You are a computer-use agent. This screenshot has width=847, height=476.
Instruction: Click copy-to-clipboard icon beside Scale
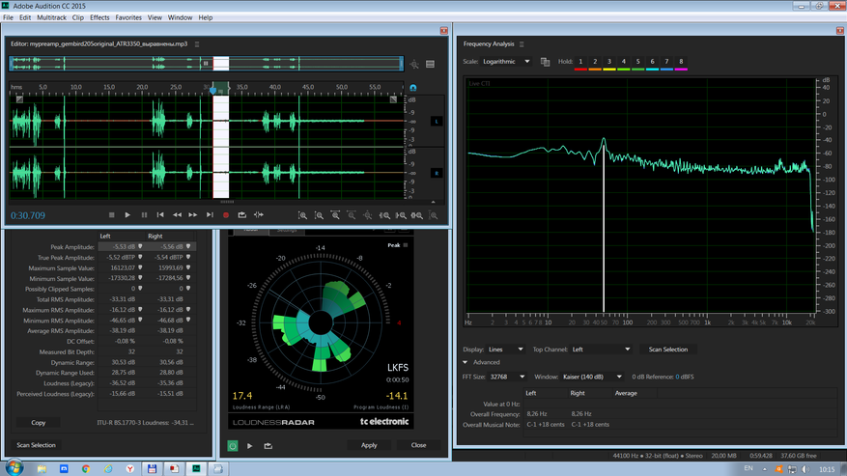click(x=545, y=62)
